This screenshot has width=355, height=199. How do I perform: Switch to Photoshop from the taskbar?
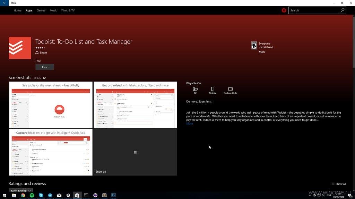[x=113, y=195]
